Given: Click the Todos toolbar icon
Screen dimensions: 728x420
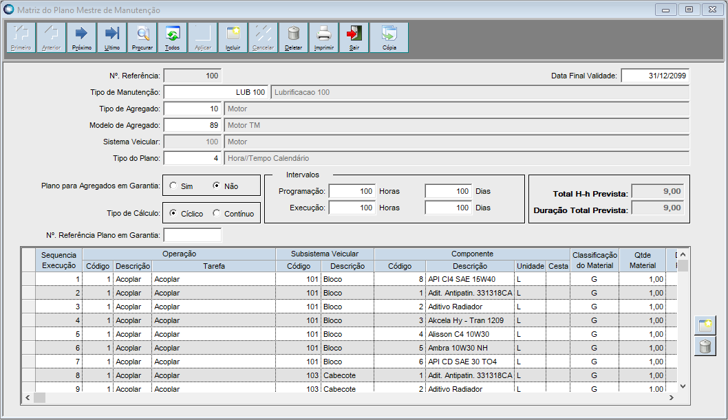Looking at the screenshot, I should click(x=173, y=37).
